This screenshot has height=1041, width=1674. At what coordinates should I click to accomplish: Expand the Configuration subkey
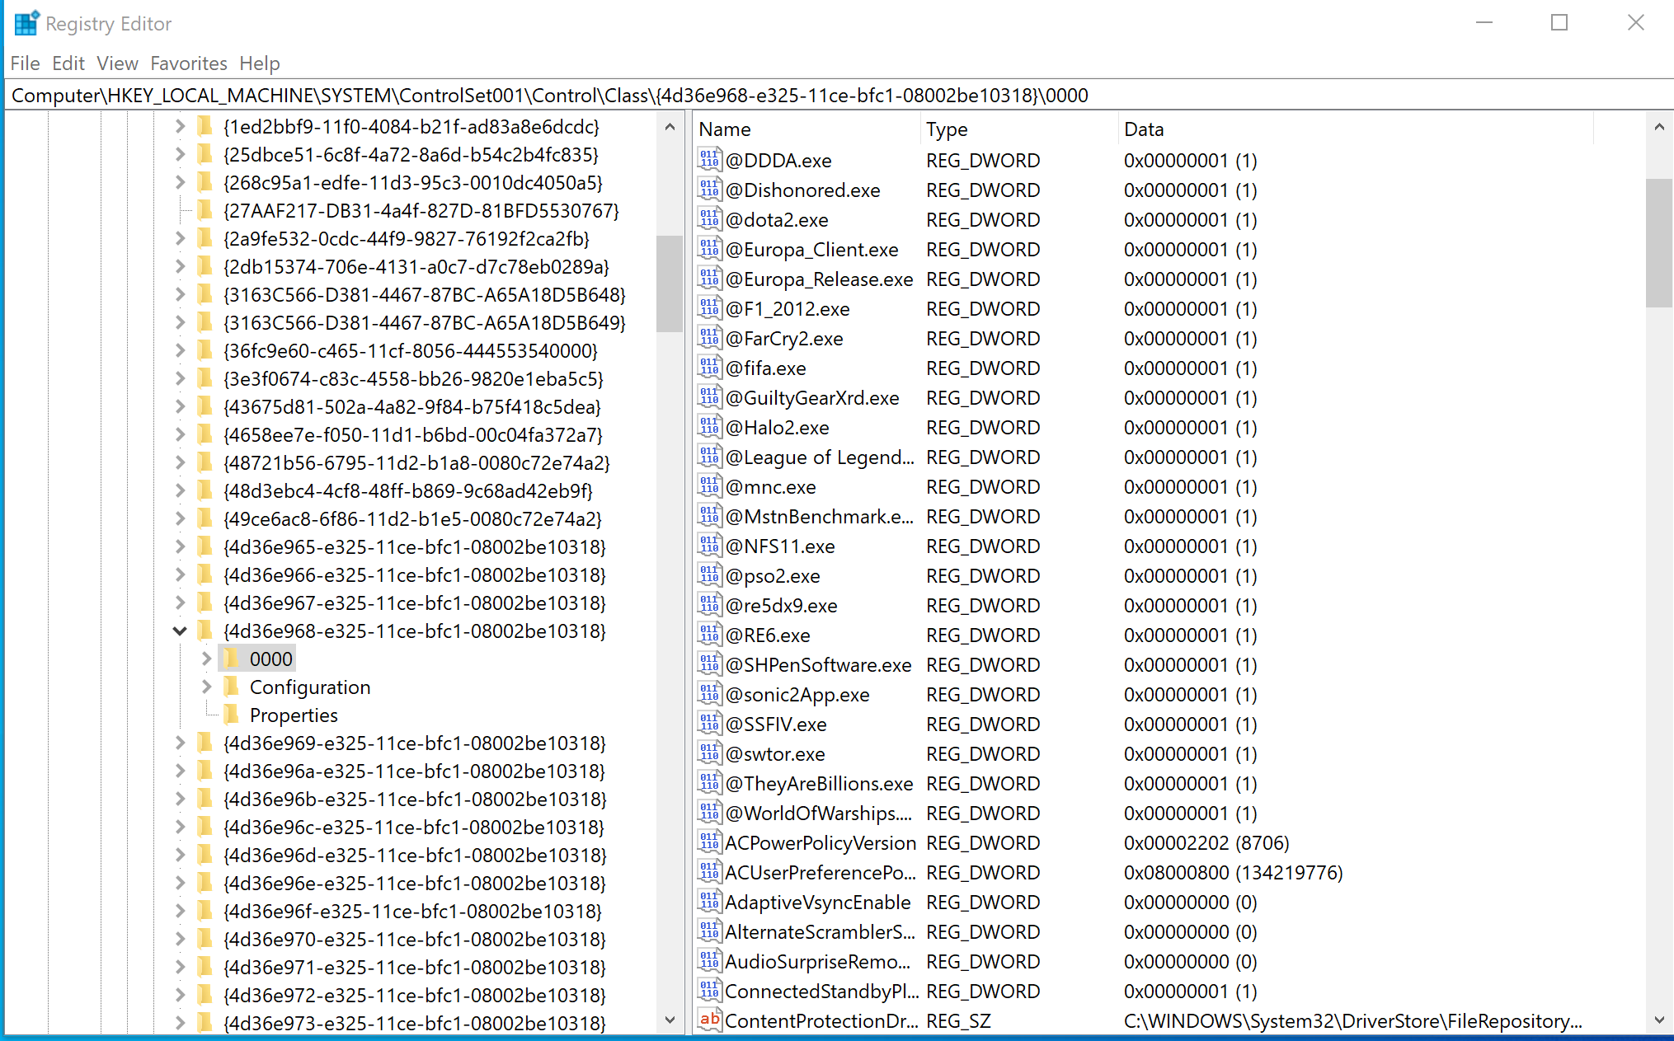pyautogui.click(x=206, y=687)
